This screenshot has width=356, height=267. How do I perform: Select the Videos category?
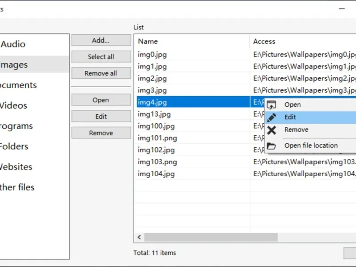coord(35,105)
